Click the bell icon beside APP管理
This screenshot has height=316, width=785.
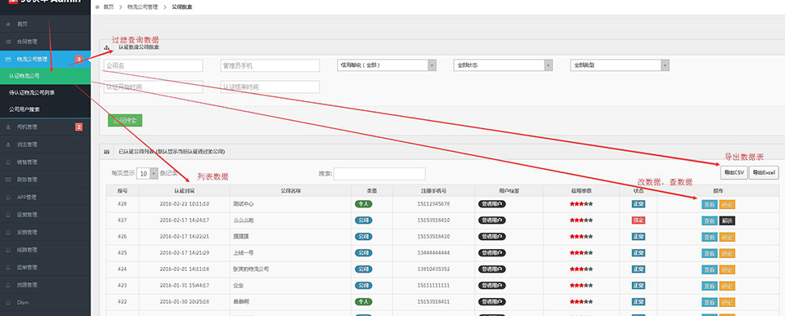[x=8, y=197]
